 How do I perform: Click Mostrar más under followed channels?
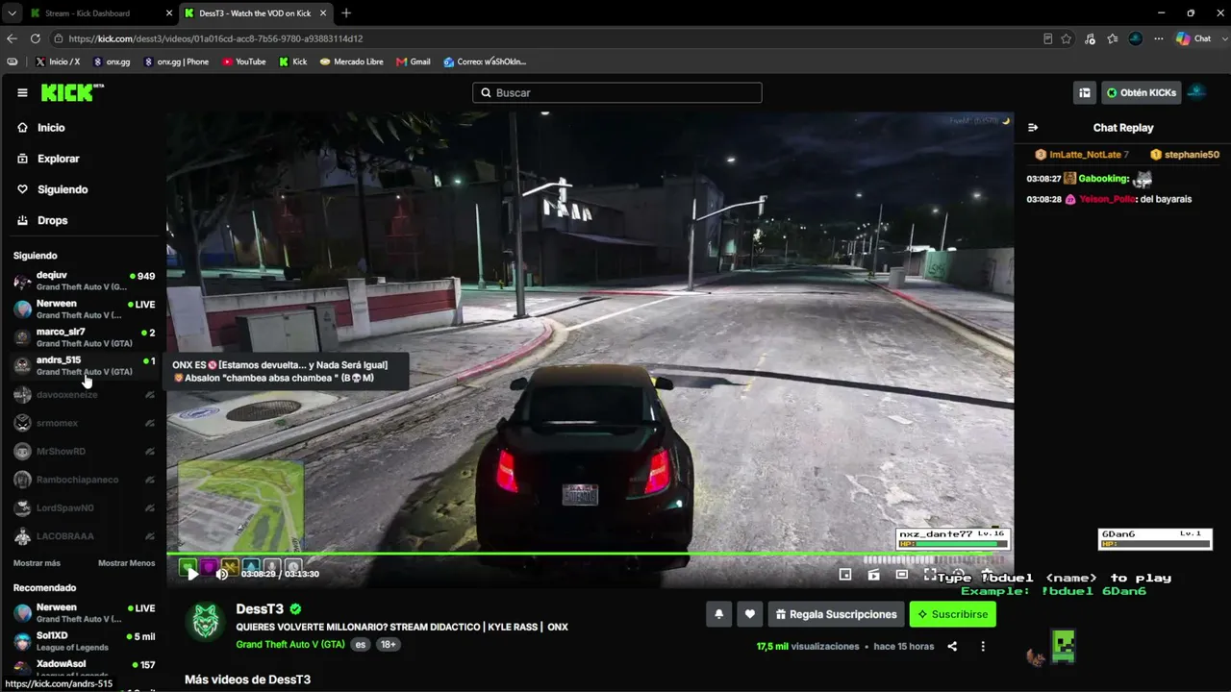37,563
